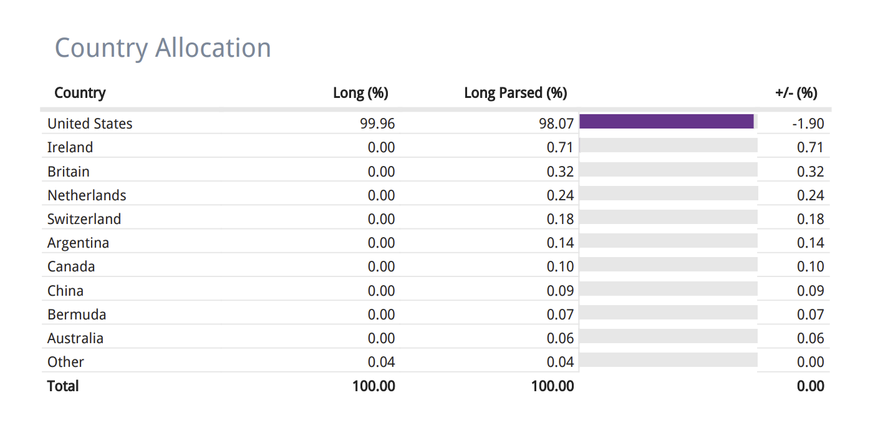Select the Other country row label
The image size is (893, 438).
tap(65, 362)
